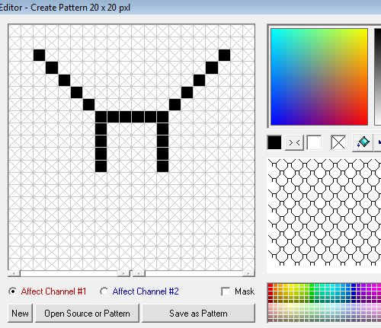Click the grayscale brightness slider strip

(x=378, y=77)
